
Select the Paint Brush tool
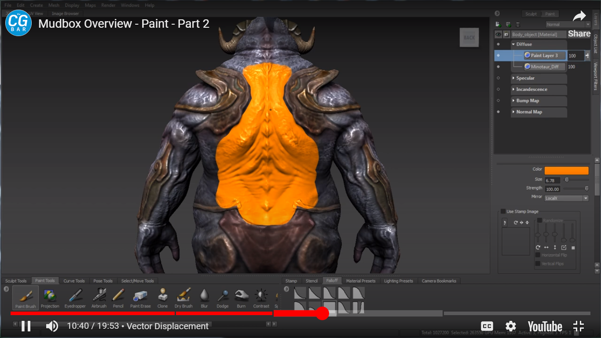[26, 298]
